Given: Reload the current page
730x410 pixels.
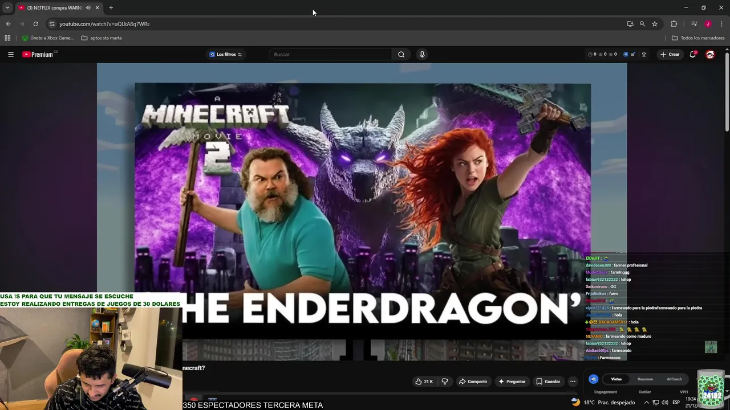Looking at the screenshot, I should pos(35,24).
